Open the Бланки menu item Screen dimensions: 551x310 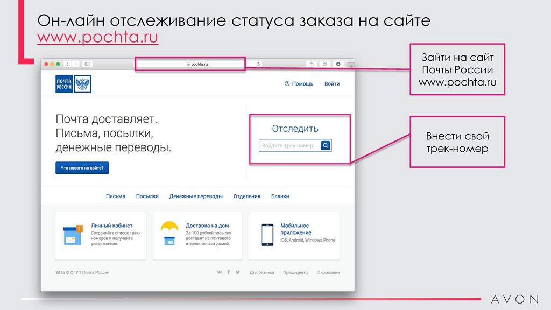(x=280, y=196)
